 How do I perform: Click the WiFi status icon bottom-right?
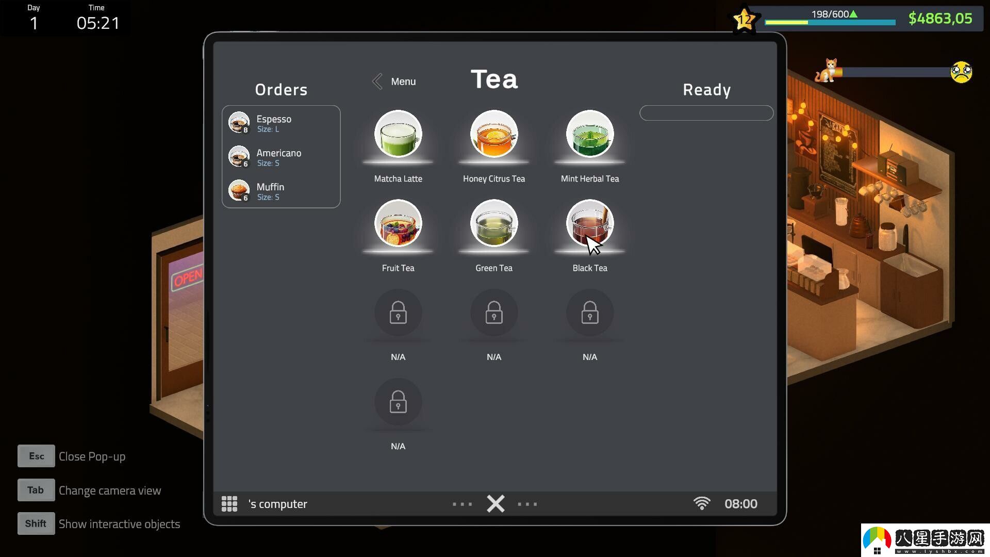tap(701, 504)
